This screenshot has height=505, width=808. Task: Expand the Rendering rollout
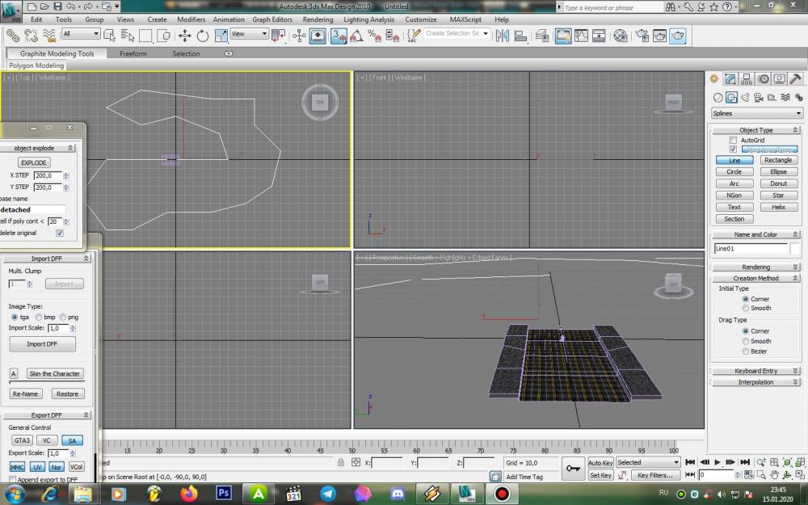[x=756, y=267]
